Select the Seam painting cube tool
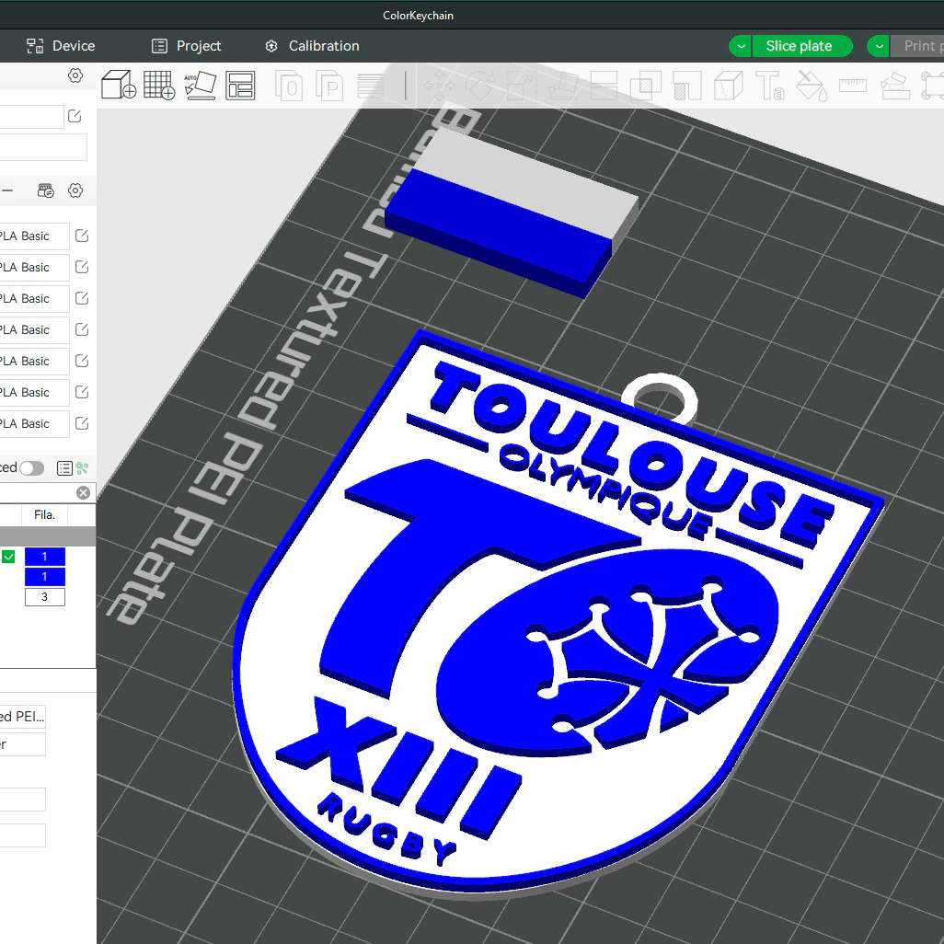This screenshot has width=944, height=944. (729, 86)
